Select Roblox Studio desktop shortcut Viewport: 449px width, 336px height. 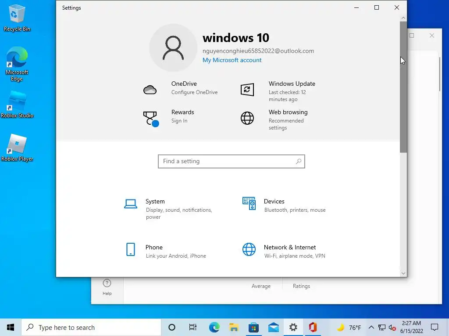[17, 105]
